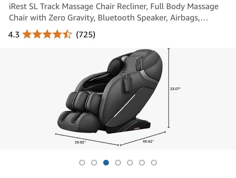Click the third orange star
This screenshot has width=236, height=178.
47,34
